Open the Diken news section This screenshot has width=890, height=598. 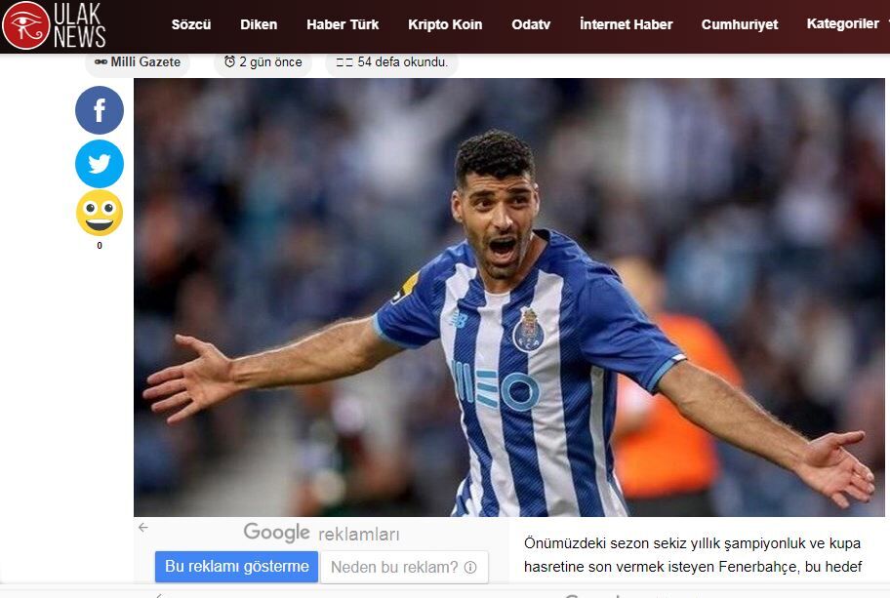coord(259,24)
